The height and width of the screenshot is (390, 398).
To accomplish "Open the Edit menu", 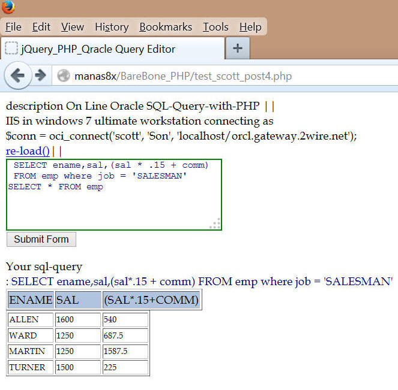I will (41, 27).
